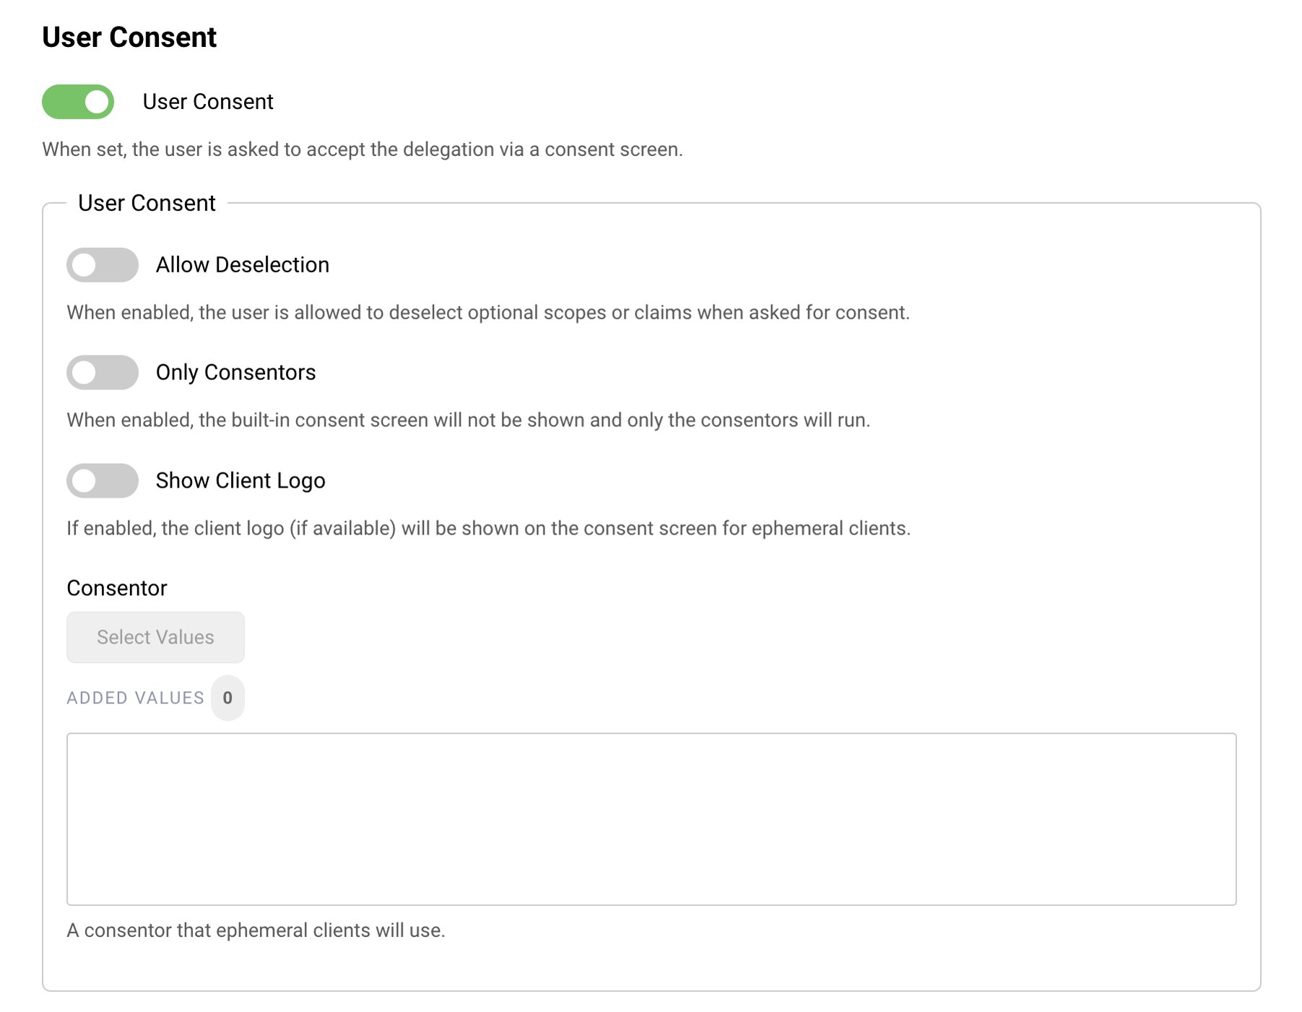Click the User Consent page title
Image resolution: width=1302 pixels, height=1012 pixels.
tap(129, 36)
